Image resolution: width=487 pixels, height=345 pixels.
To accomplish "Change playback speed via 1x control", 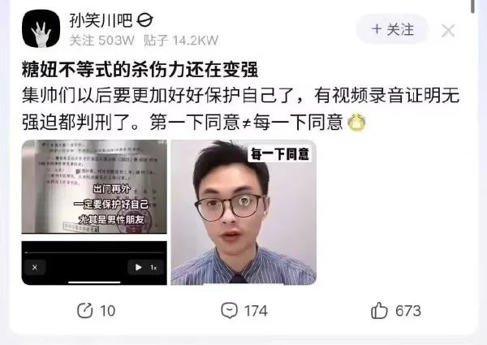I will 153,267.
